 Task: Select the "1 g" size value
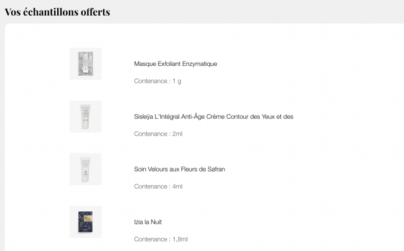[x=177, y=81]
